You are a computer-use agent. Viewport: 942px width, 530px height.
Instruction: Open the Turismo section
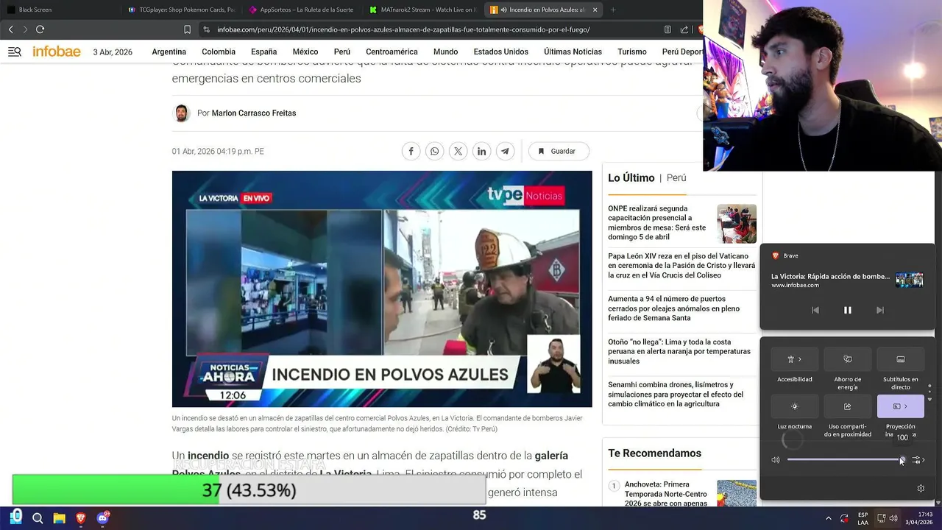click(x=631, y=52)
